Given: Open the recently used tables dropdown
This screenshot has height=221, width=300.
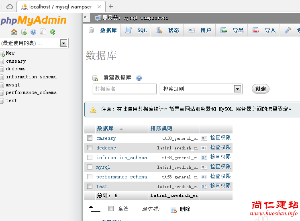Looking at the screenshot, I should tap(34, 43).
